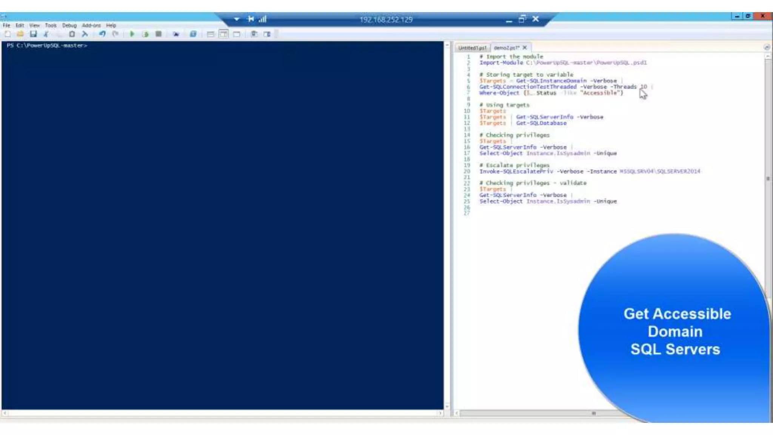This screenshot has width=773, height=435.
Task: Run script with green play button
Action: click(132, 34)
